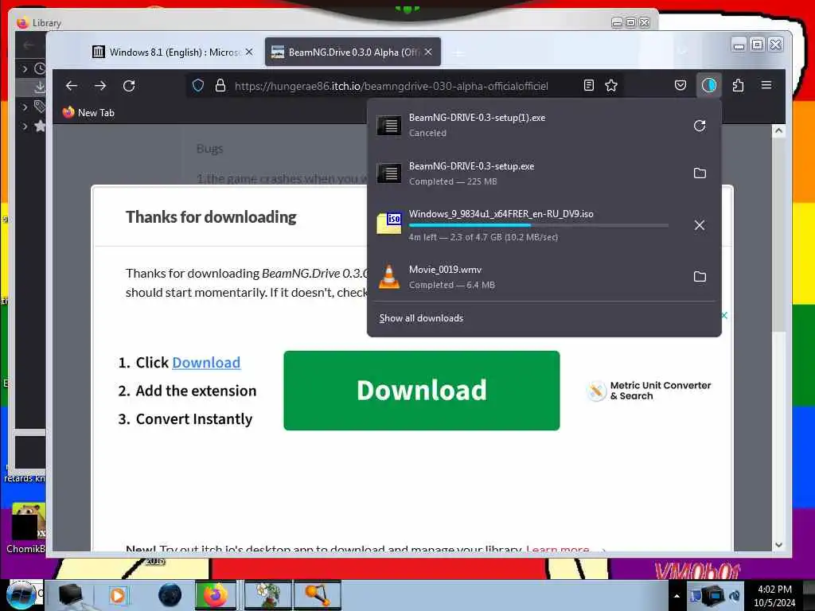
Task: Close the BeamNG.Drive 0.3.0 Alpha tab
Action: [428, 52]
